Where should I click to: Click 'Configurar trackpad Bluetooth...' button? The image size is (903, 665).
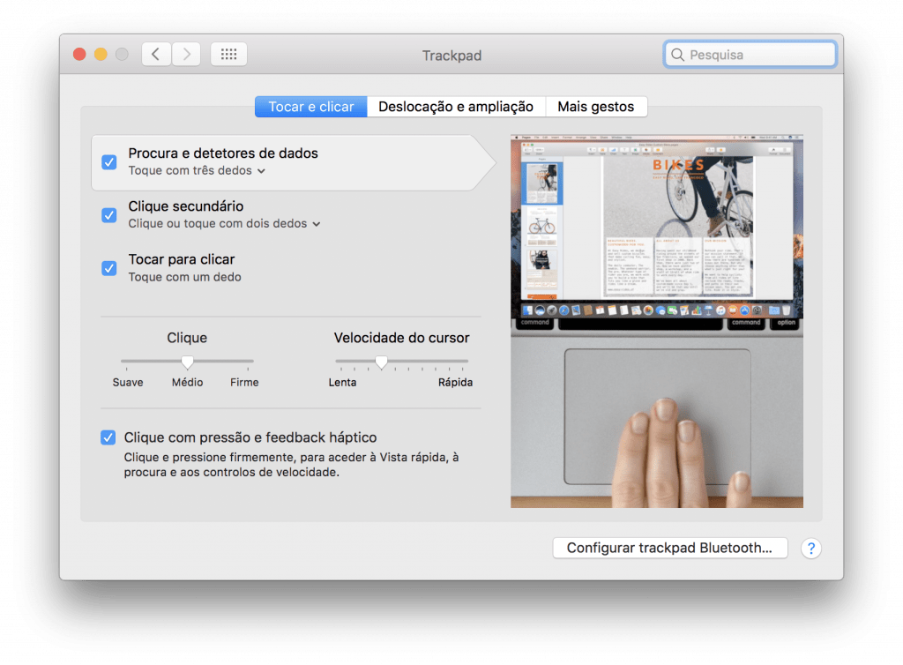click(669, 548)
